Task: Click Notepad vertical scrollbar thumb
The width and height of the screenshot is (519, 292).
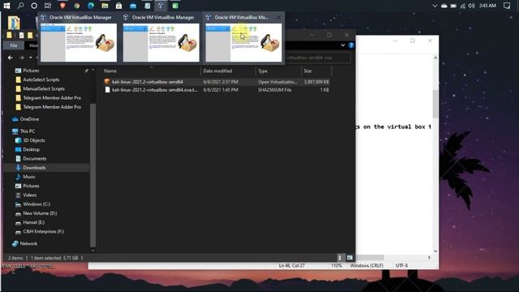Action: point(435,103)
